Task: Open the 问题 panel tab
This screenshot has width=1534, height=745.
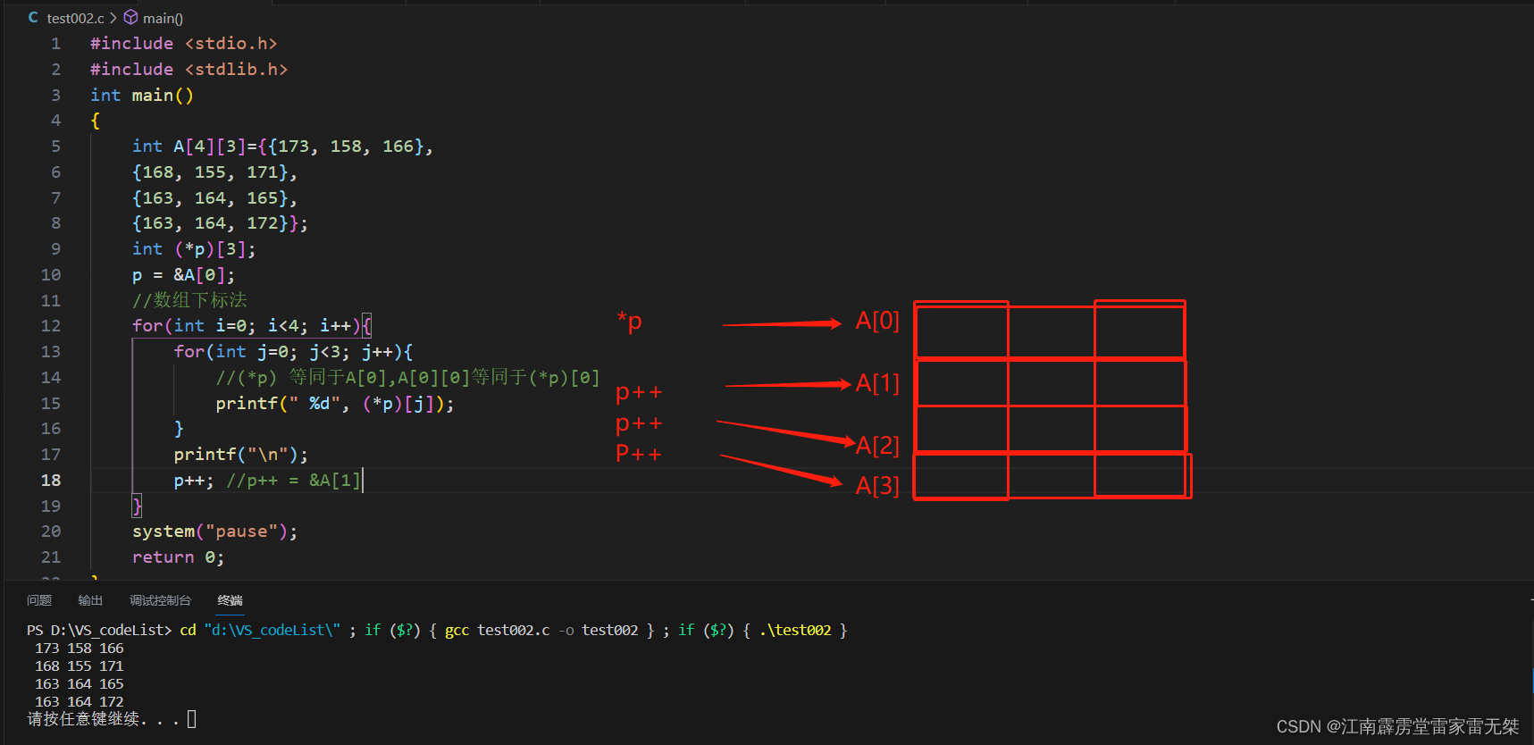Action: tap(39, 600)
